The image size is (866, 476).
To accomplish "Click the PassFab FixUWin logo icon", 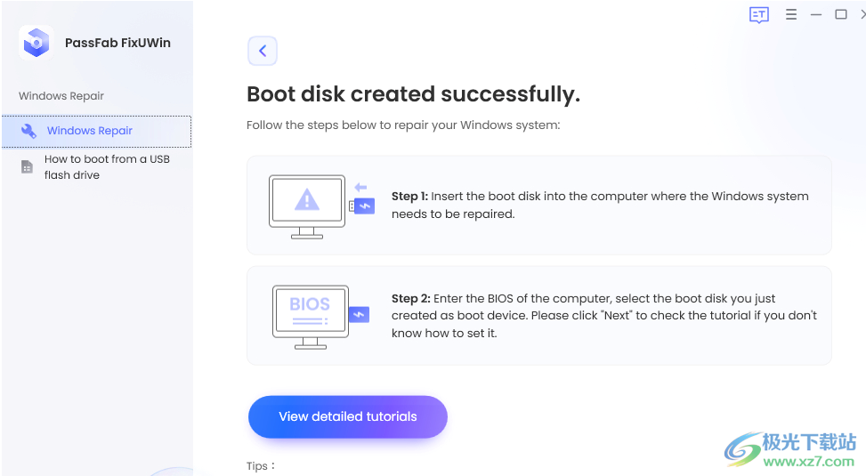I will (36, 43).
